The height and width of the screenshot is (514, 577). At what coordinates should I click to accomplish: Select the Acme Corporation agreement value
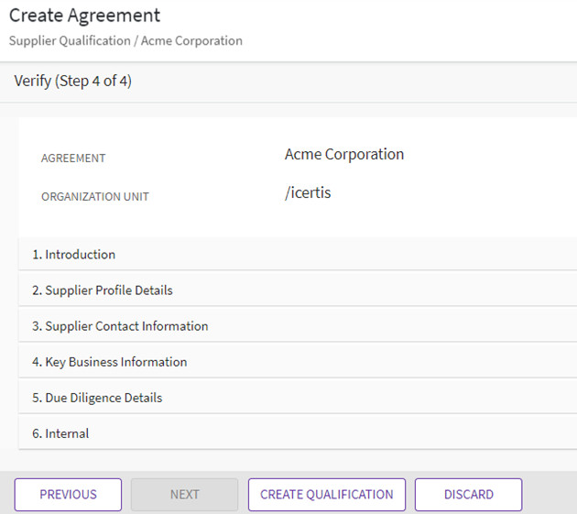pos(343,154)
